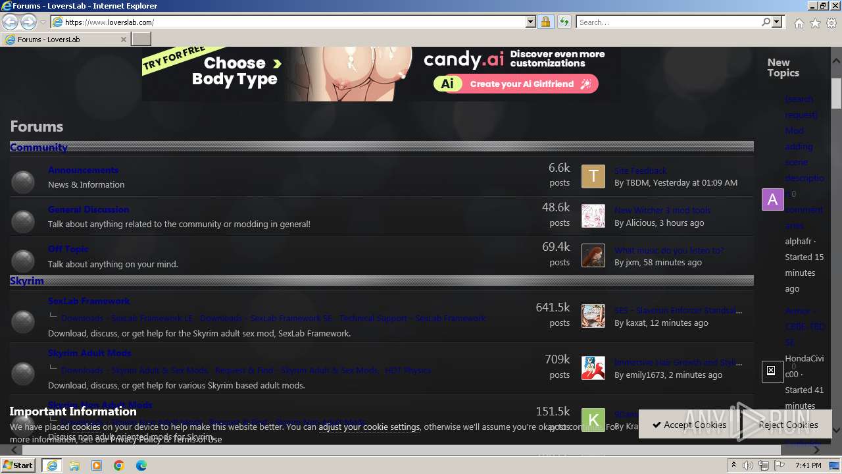842x474 pixels.
Task: Open the security lock report icon
Action: (545, 22)
